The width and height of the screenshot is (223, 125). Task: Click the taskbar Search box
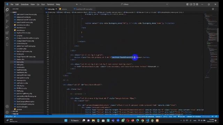pos(75,120)
